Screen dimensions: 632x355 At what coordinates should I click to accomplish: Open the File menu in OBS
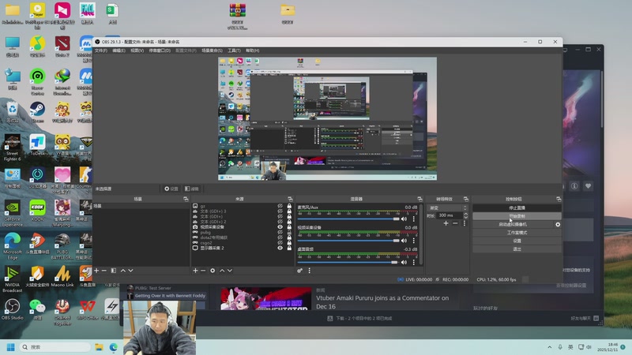[101, 50]
